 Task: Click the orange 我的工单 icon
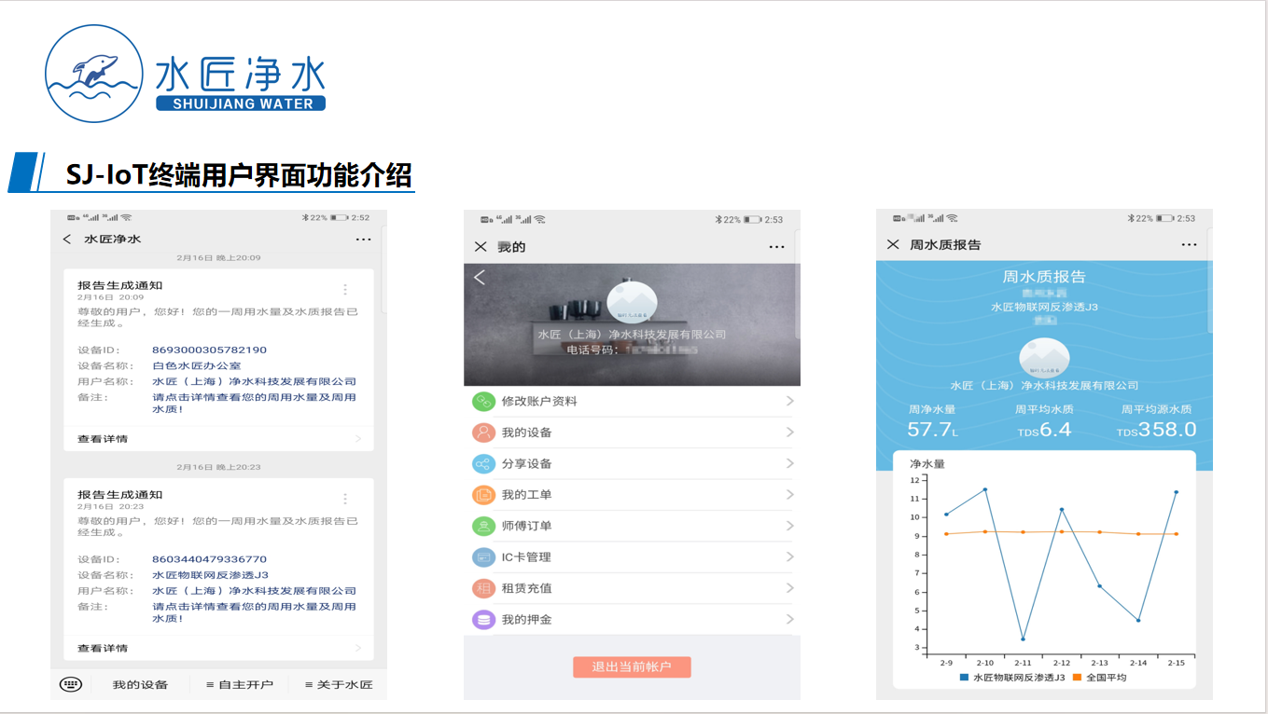tap(483, 495)
